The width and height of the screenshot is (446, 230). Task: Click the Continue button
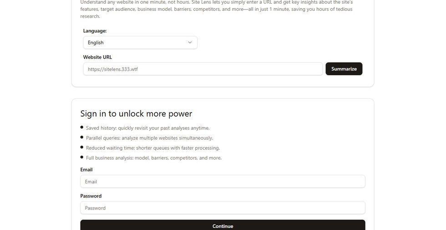(x=223, y=225)
